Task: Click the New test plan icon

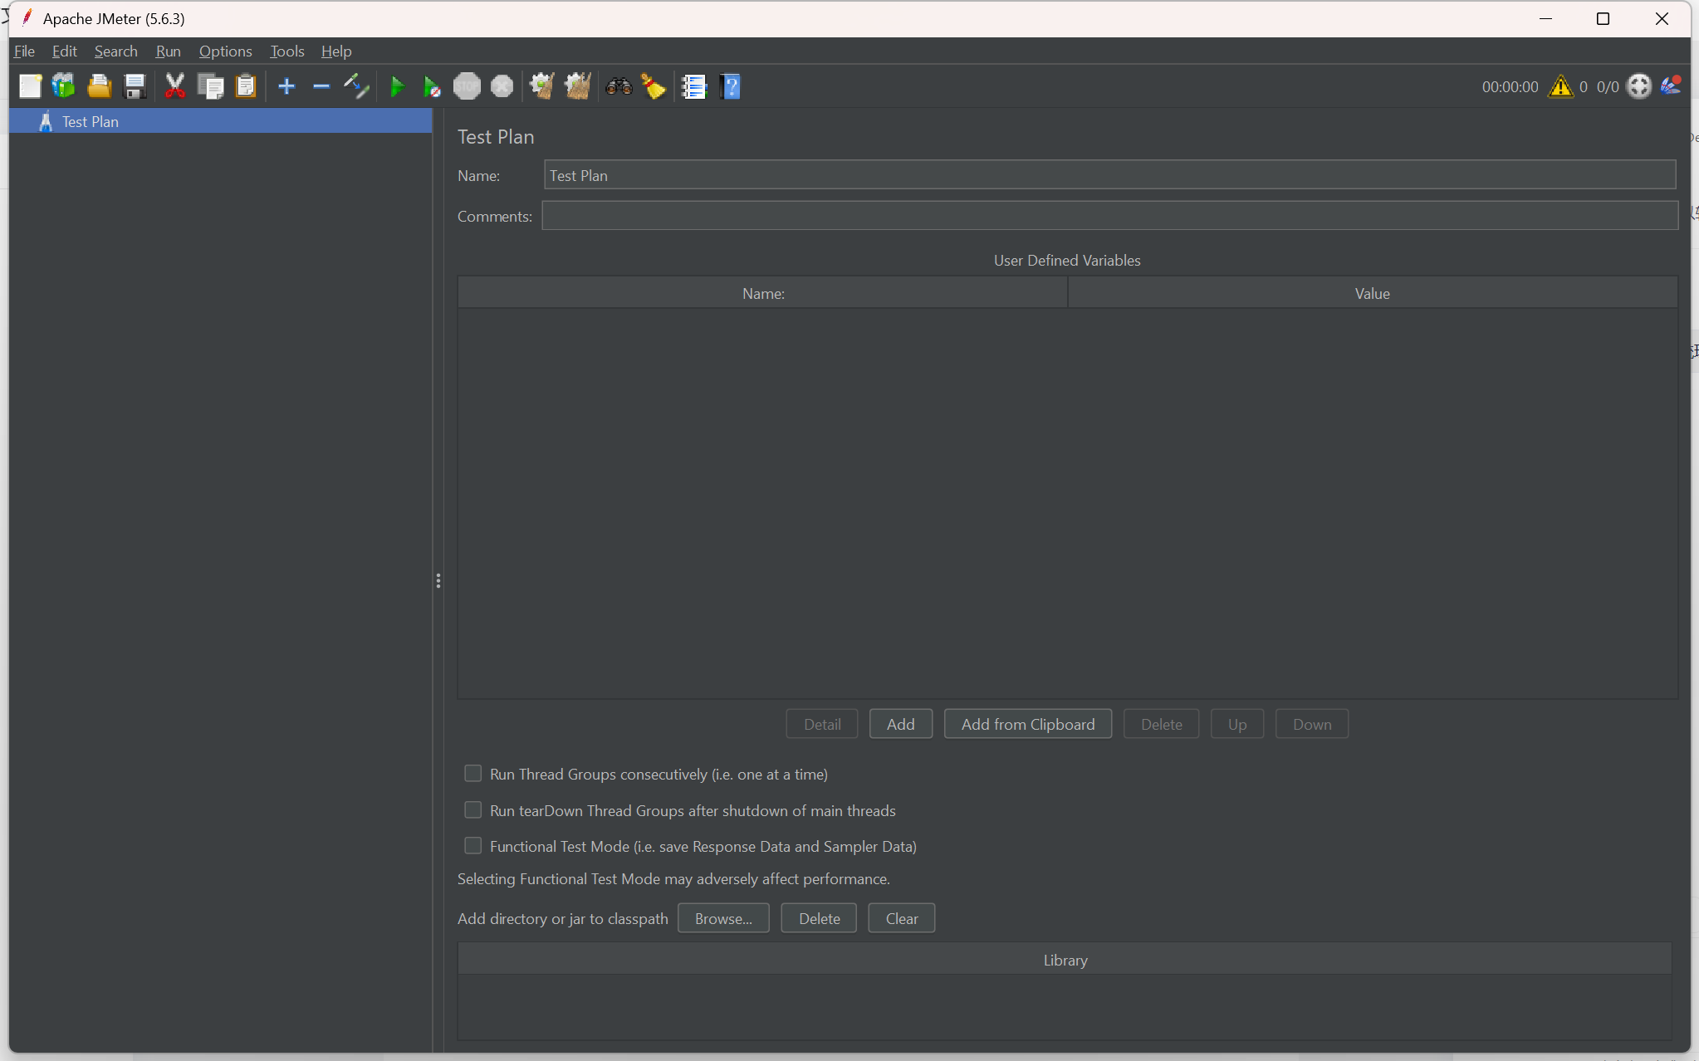Action: [31, 86]
